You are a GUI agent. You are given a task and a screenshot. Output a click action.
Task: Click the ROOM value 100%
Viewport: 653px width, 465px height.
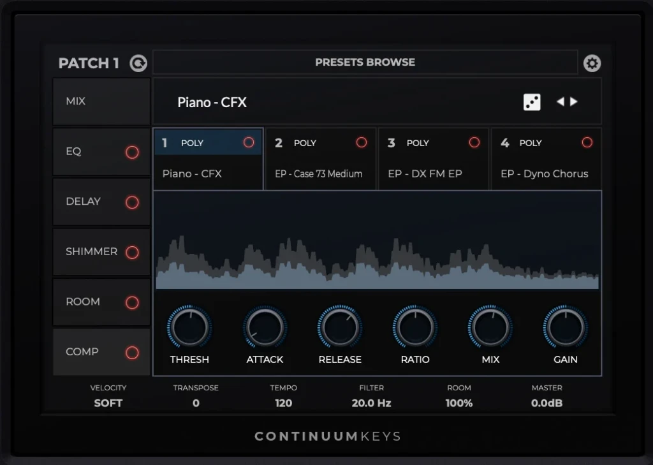(x=459, y=403)
